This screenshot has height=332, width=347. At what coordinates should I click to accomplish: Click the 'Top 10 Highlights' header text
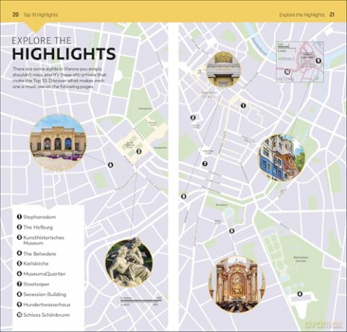tap(40, 14)
